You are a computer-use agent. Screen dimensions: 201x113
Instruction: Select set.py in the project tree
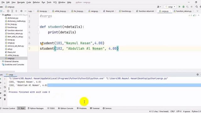10,49
